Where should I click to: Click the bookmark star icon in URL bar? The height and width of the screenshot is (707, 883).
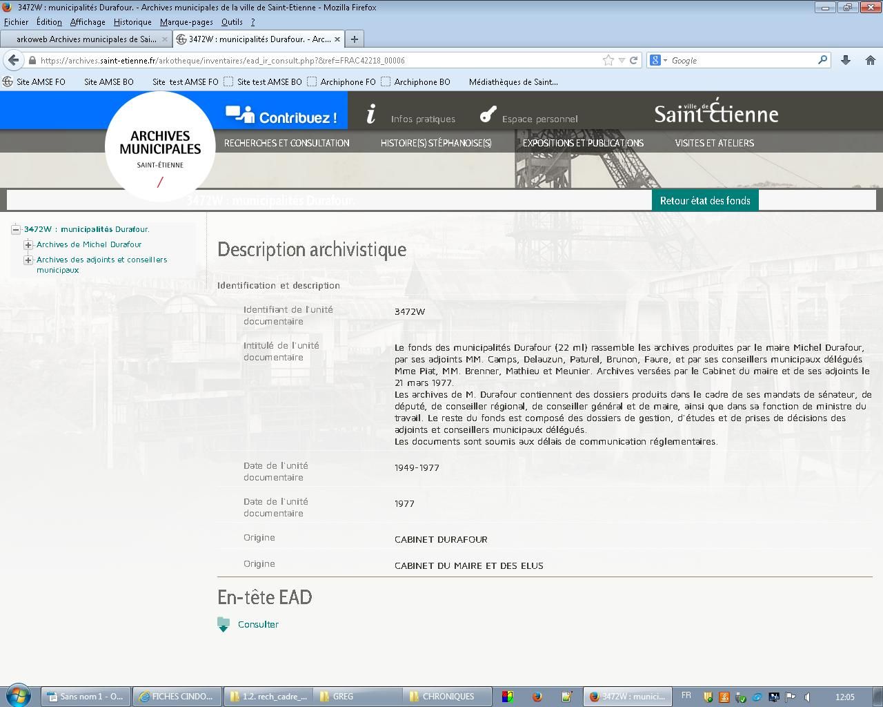[608, 60]
